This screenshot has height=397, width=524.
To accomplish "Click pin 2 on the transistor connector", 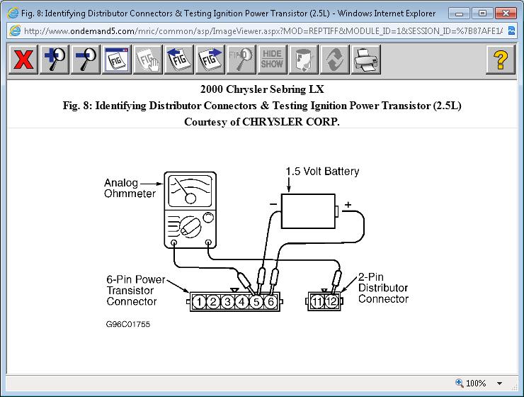I will pyautogui.click(x=213, y=302).
